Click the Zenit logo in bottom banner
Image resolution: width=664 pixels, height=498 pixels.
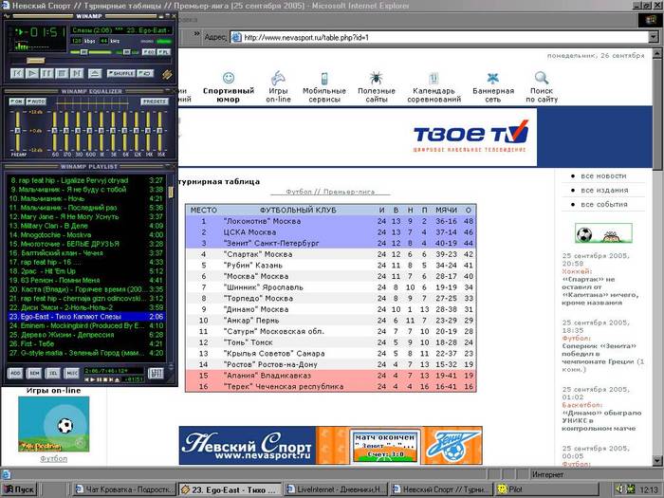[x=453, y=446]
